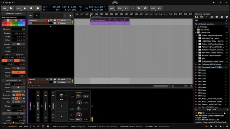This screenshot has width=230, height=129.
Task: Clear the browser search with the X
Action: coord(227,20)
